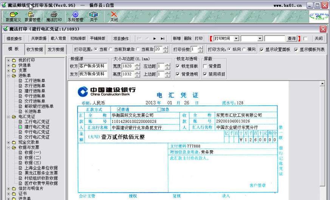Open the query operator dropdown
The image size is (330, 200).
(260, 39)
